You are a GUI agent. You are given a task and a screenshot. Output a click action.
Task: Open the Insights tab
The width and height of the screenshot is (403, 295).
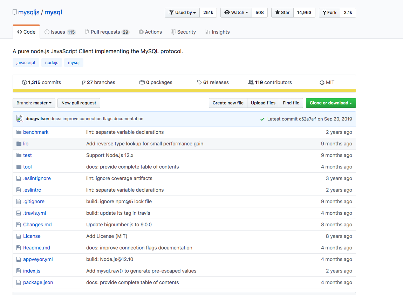217,32
